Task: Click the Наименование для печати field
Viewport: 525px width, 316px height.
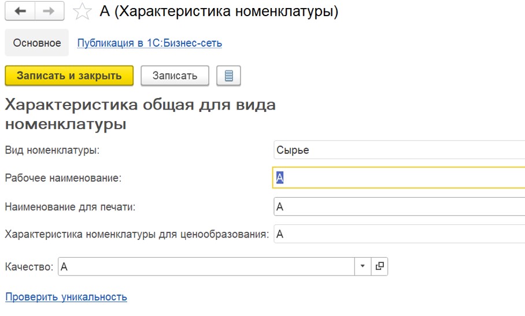Action: [399, 207]
